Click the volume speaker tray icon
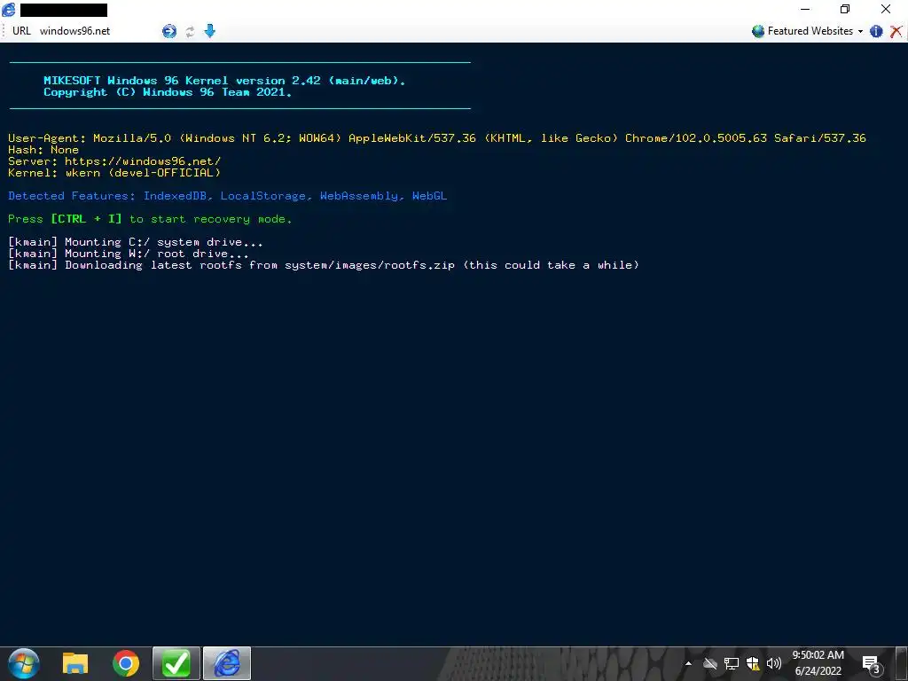This screenshot has width=908, height=681. [773, 663]
